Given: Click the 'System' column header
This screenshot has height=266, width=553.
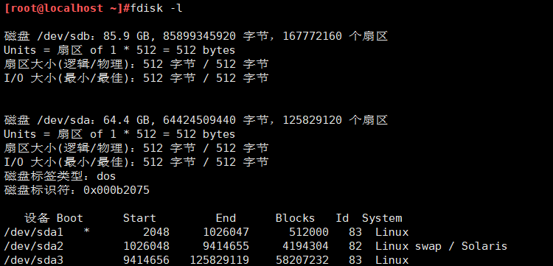Looking at the screenshot, I should [382, 218].
